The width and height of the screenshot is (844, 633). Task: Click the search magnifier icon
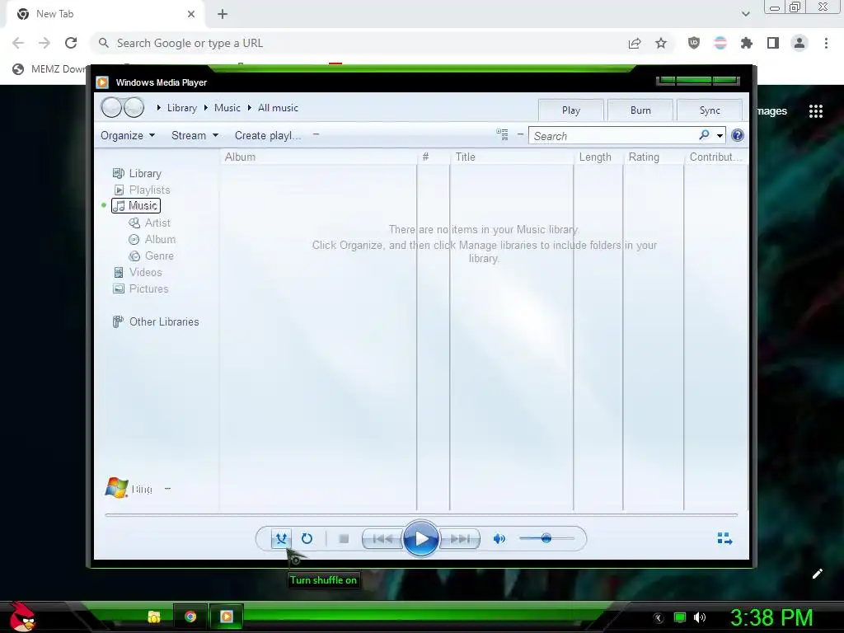[x=704, y=135]
